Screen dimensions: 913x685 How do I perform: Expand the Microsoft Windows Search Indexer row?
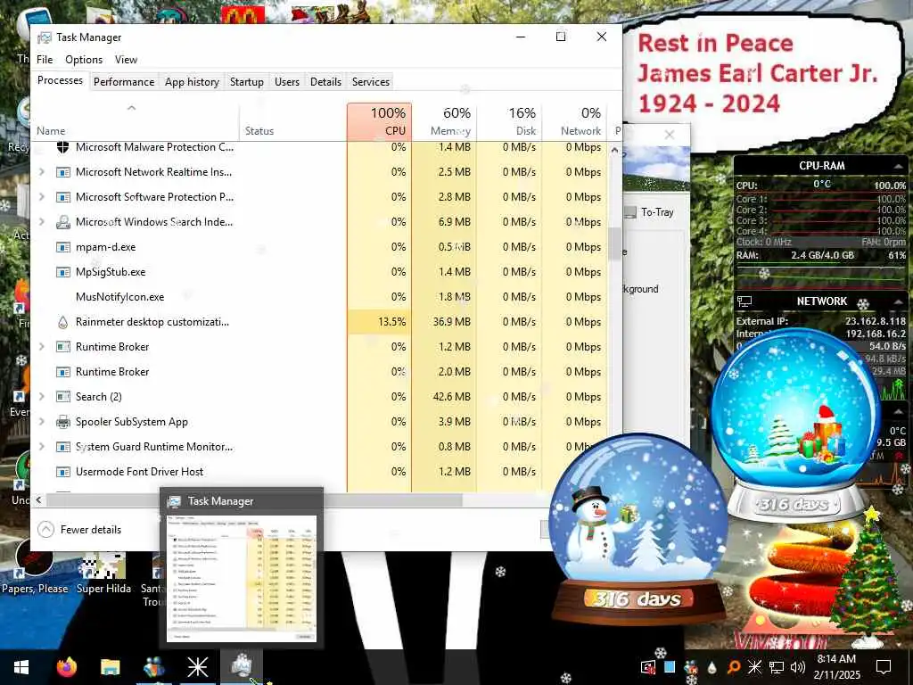click(x=41, y=222)
